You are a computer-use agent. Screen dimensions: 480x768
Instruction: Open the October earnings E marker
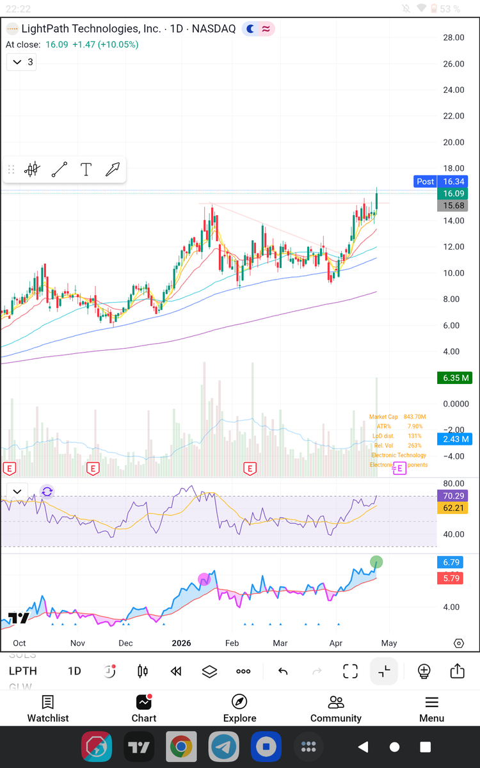click(10, 469)
